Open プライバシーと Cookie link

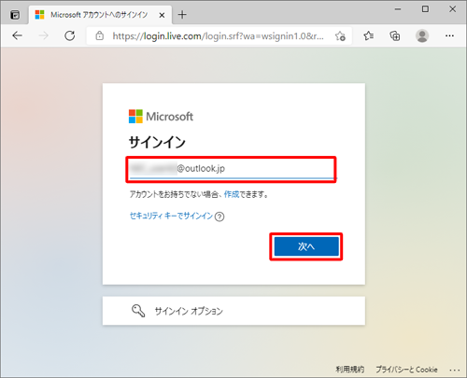point(406,370)
